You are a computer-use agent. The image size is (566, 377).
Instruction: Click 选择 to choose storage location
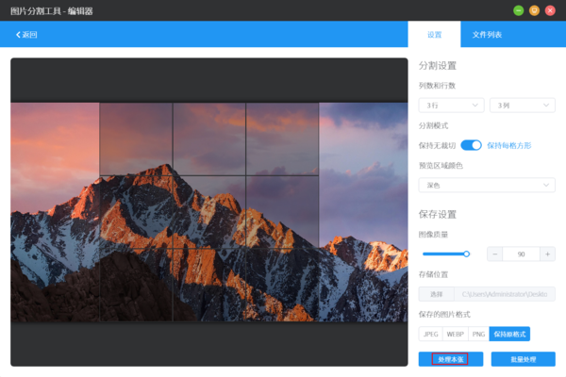click(437, 294)
